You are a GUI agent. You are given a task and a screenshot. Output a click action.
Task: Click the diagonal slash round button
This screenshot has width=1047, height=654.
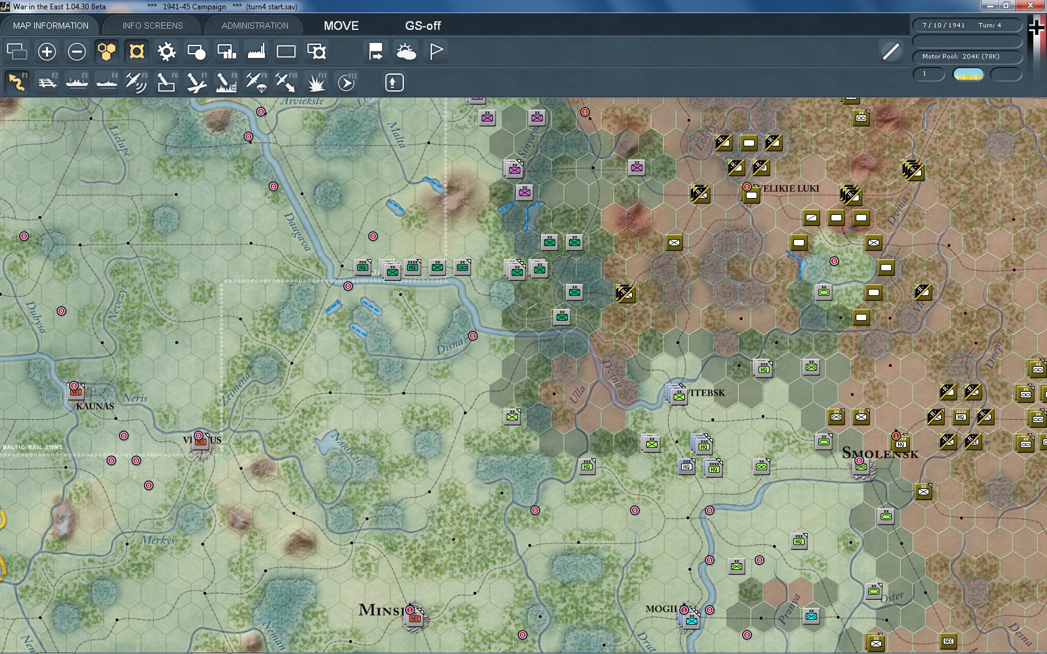point(891,51)
